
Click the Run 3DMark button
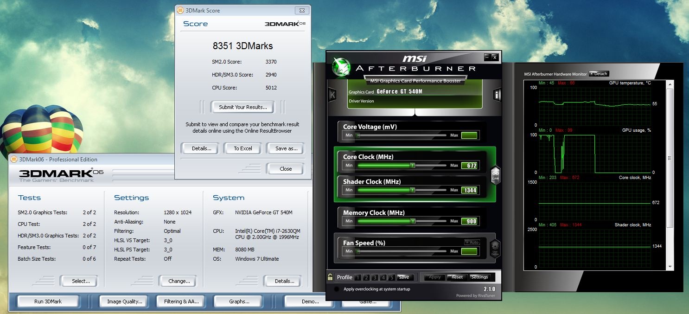(x=48, y=301)
